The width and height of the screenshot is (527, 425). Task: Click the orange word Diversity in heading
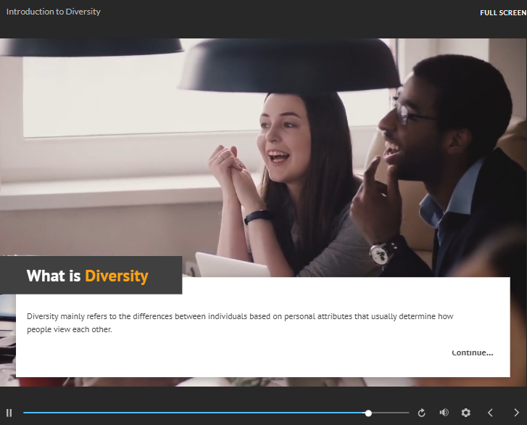pos(117,276)
